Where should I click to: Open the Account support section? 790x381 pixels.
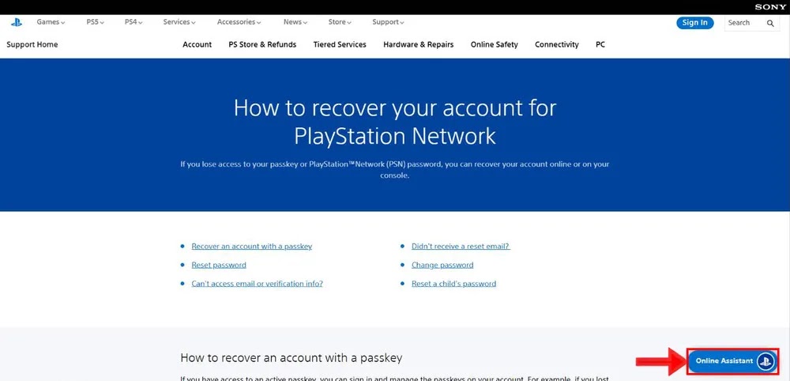(x=197, y=44)
